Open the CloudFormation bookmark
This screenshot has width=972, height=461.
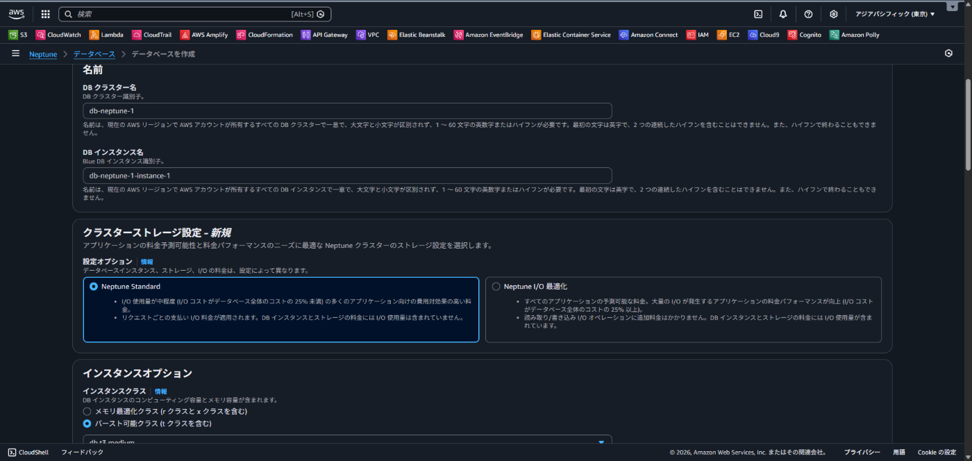point(265,35)
